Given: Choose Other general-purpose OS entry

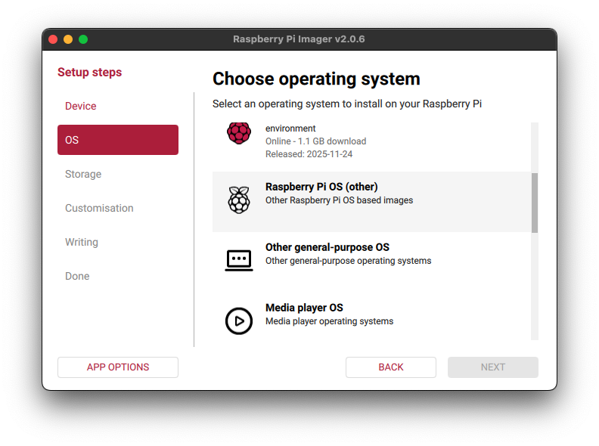Looking at the screenshot, I should point(371,262).
